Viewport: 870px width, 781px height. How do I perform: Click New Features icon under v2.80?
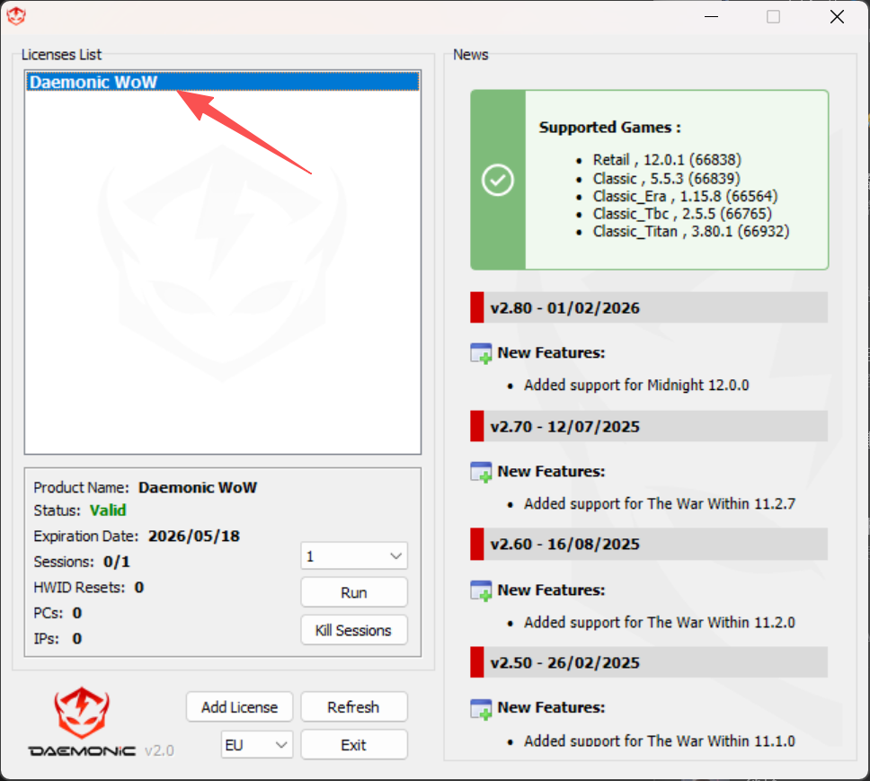pyautogui.click(x=481, y=353)
